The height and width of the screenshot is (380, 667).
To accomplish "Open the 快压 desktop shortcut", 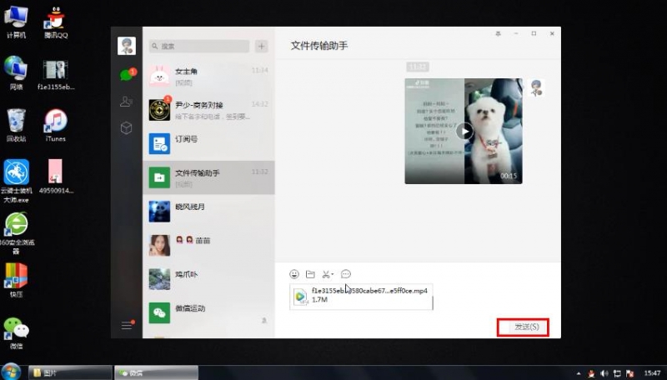I will (x=16, y=280).
